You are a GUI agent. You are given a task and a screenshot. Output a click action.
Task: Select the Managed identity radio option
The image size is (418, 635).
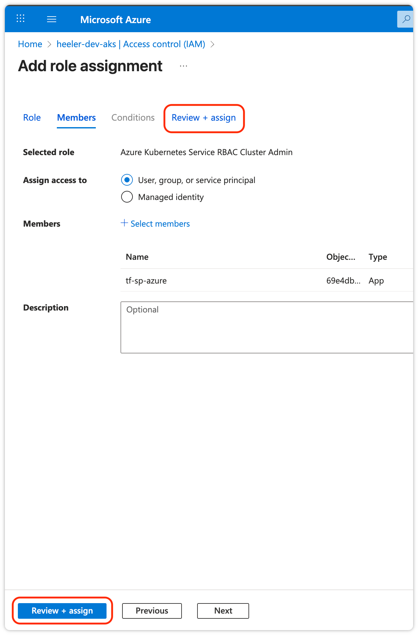click(127, 197)
